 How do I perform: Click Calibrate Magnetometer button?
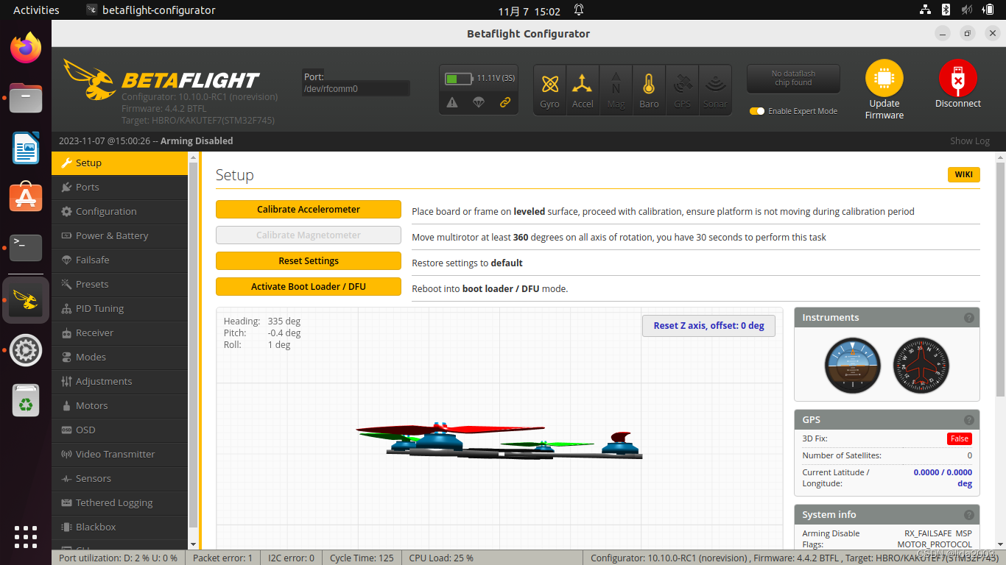309,235
